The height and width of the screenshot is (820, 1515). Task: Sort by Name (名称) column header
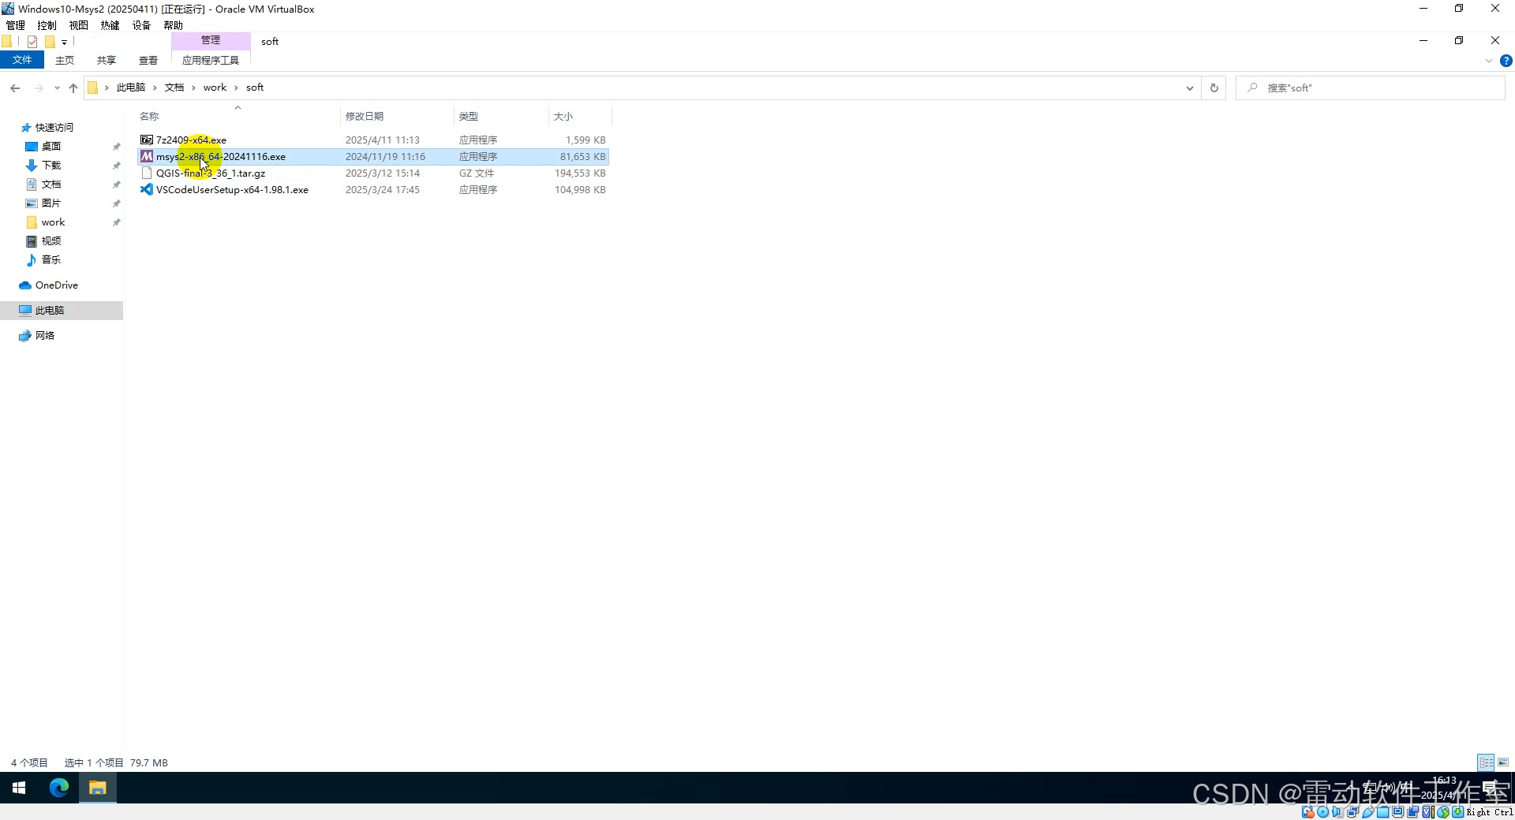(x=149, y=117)
